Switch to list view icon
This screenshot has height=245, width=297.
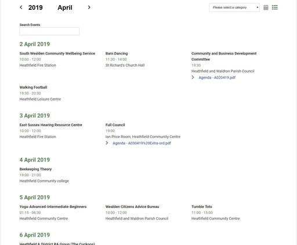[x=275, y=8]
